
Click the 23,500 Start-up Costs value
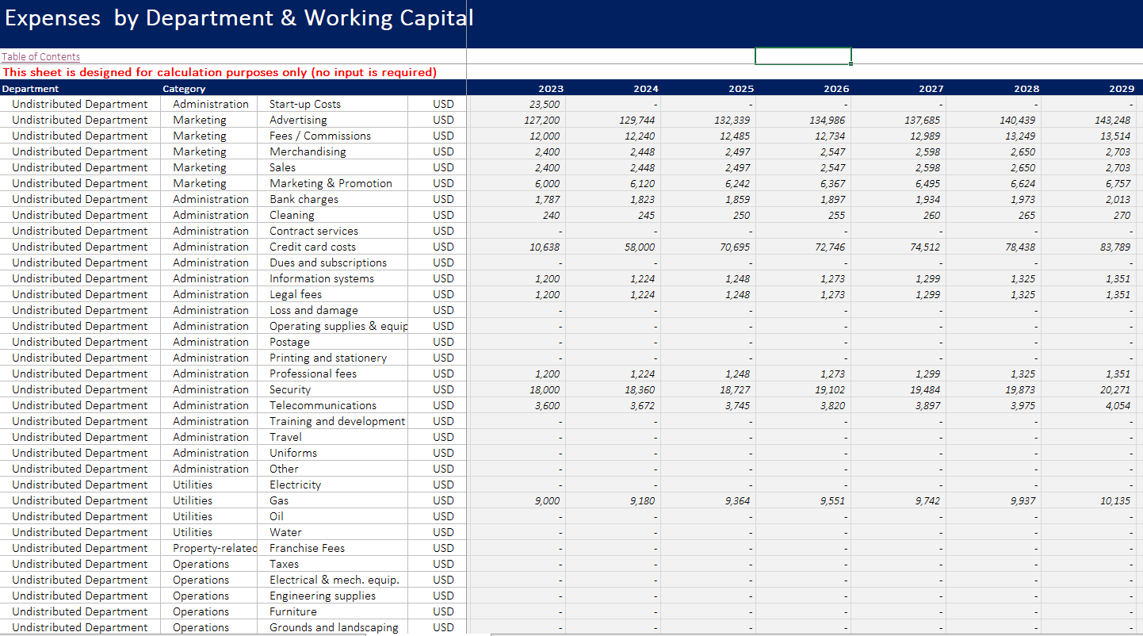(x=545, y=104)
